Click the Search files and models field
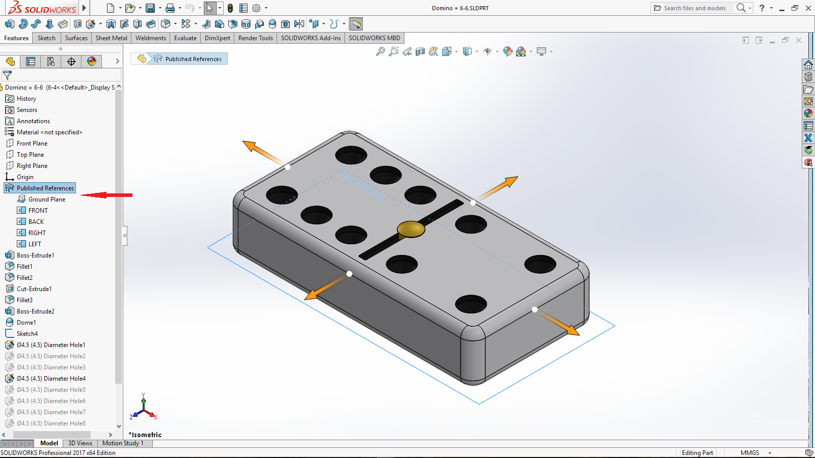 point(695,8)
